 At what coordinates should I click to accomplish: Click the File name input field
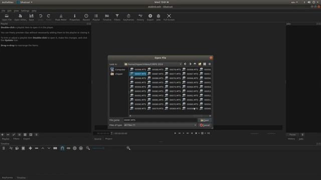160,120
